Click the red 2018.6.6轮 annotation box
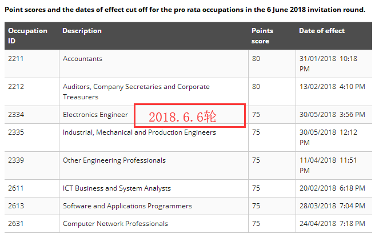 [190, 116]
